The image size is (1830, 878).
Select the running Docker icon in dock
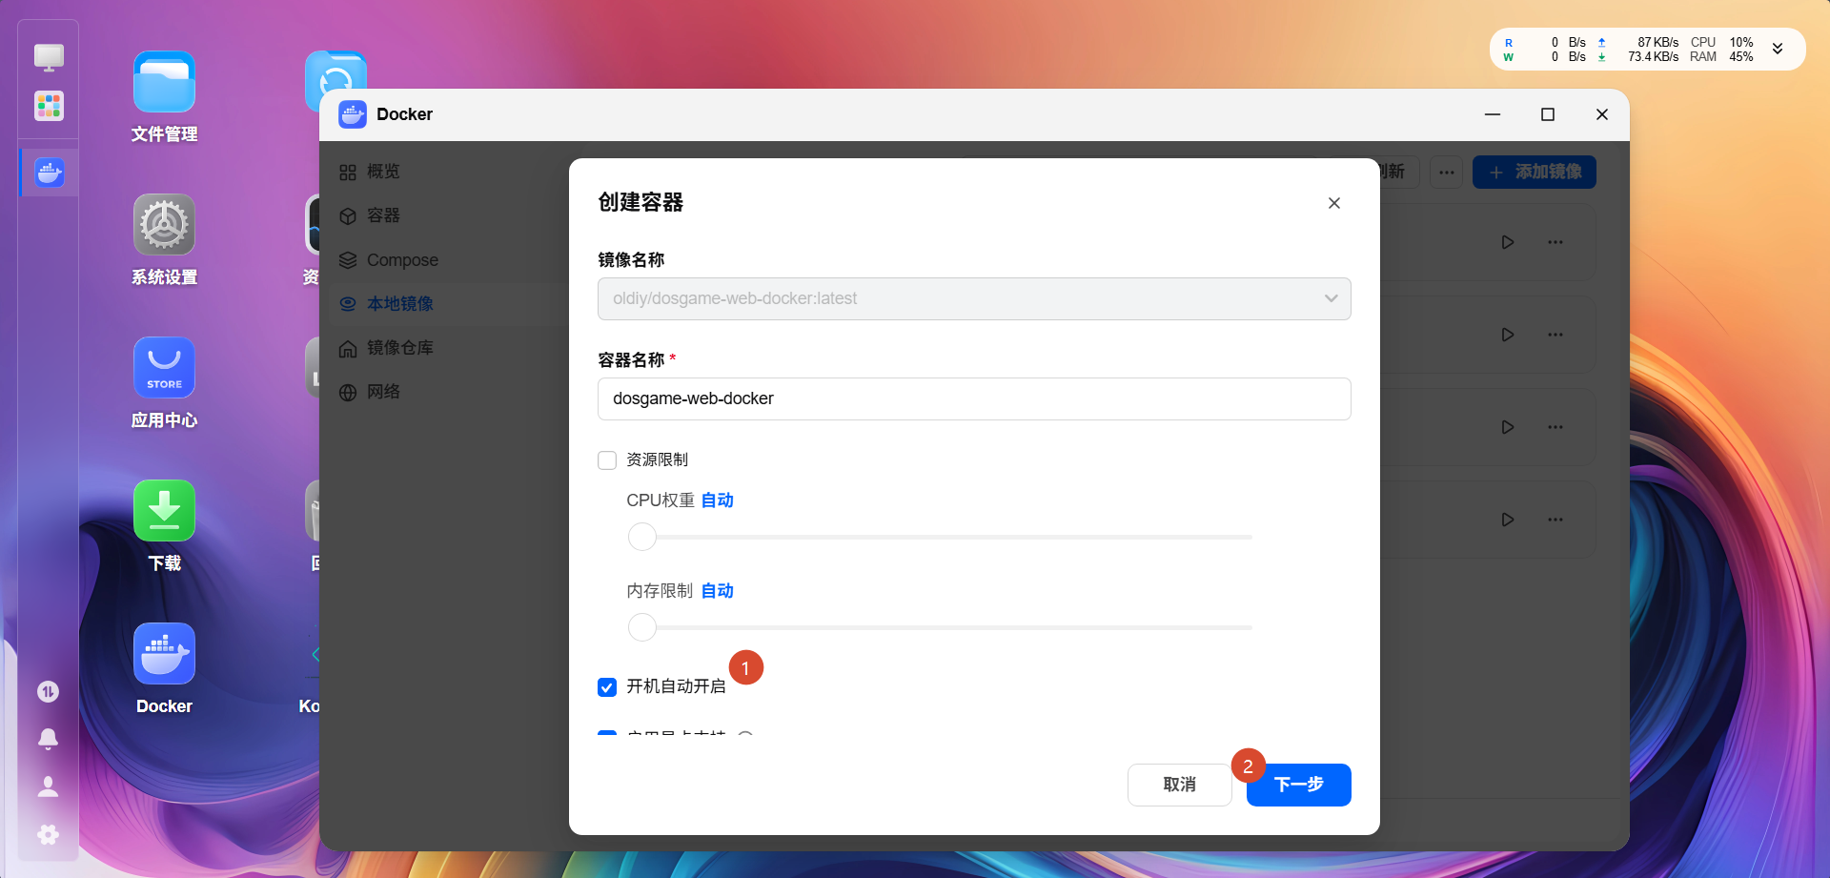click(x=49, y=174)
